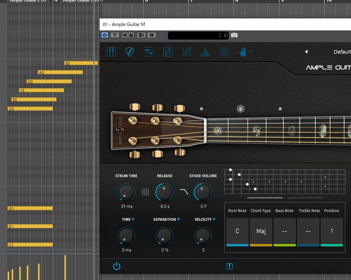The height and width of the screenshot is (280, 351).
Task: Open the guitar pick strummer panel
Action: (130, 52)
